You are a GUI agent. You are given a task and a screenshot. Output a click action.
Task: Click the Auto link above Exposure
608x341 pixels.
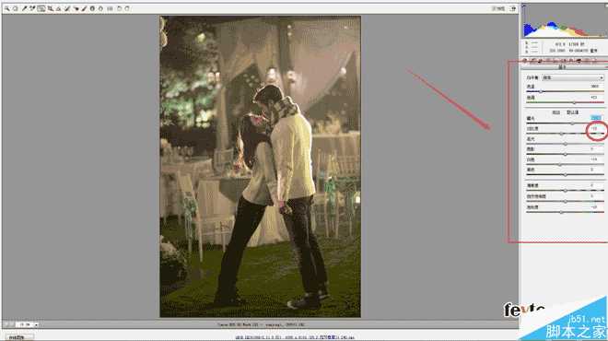coord(556,112)
